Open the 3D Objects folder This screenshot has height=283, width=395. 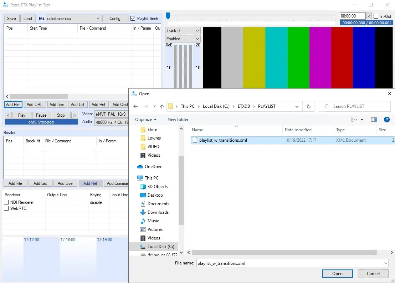158,187
